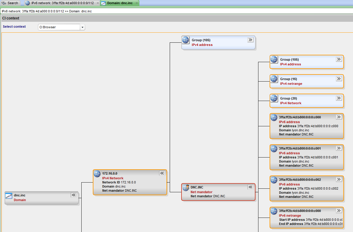Viewport: 353px width, 232px height.
Task: Expand the IPv6 address c000 node
Action: (339, 117)
